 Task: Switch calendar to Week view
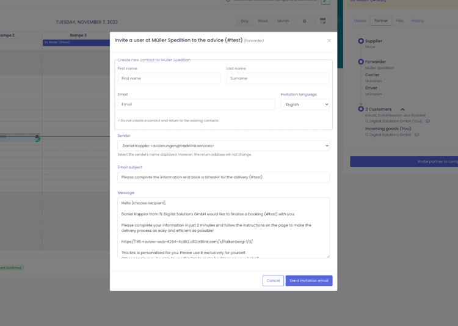(263, 21)
